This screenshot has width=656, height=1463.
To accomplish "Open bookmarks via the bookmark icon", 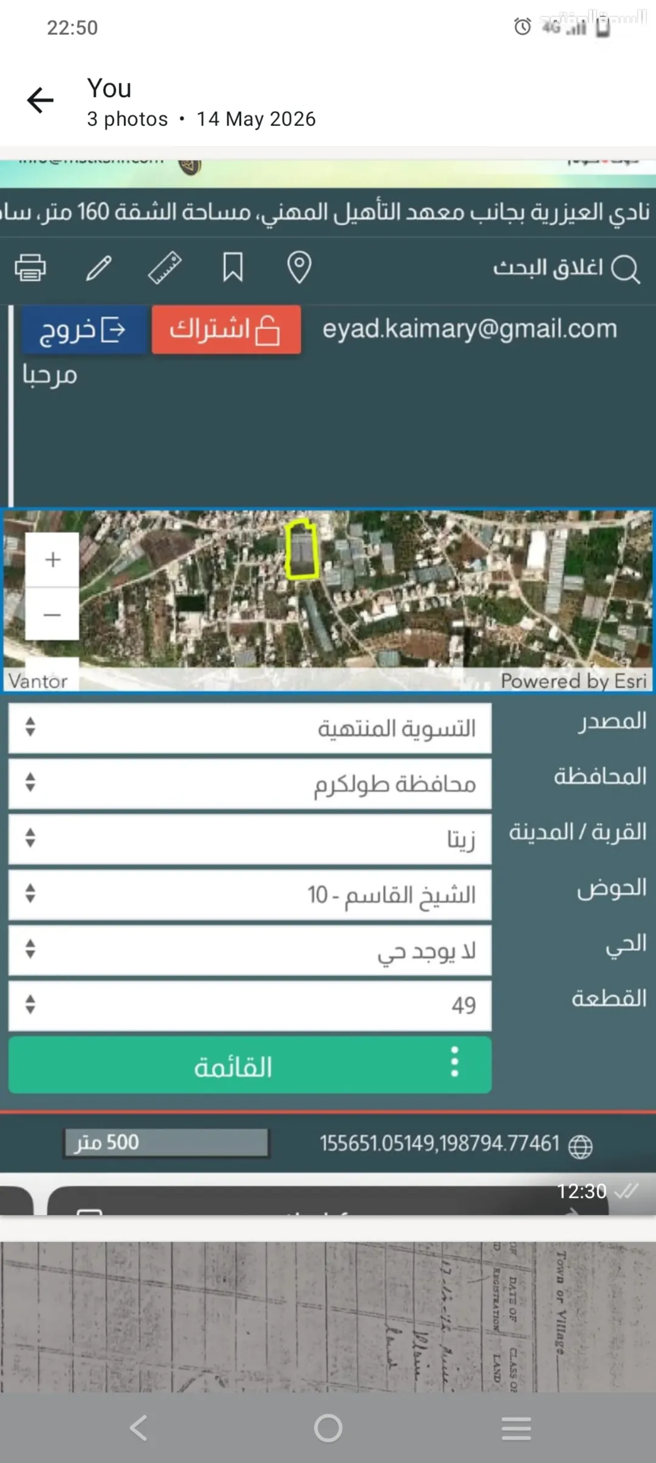I will pos(233,267).
